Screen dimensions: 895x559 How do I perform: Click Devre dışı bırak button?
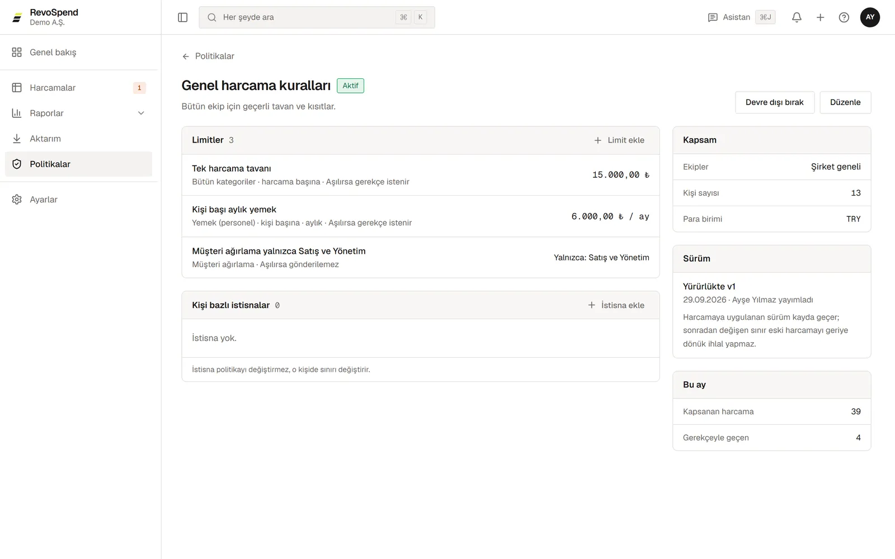pyautogui.click(x=775, y=102)
